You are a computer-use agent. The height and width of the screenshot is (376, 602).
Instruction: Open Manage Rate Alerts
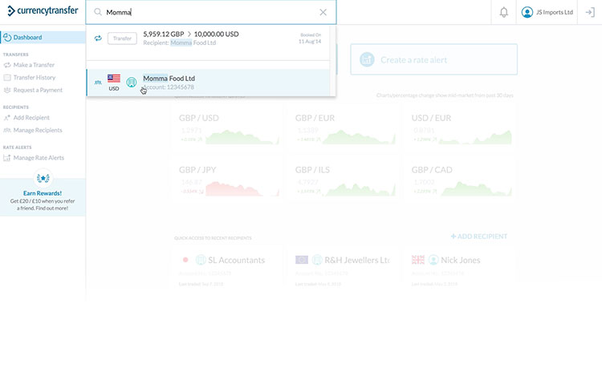click(39, 158)
